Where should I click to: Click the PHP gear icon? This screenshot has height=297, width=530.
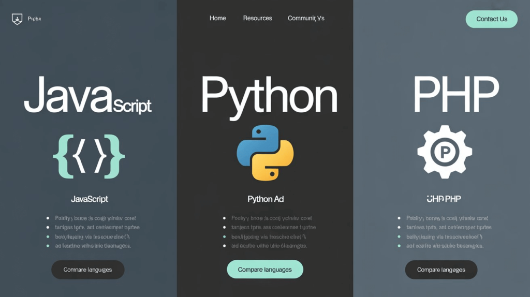tap(445, 152)
